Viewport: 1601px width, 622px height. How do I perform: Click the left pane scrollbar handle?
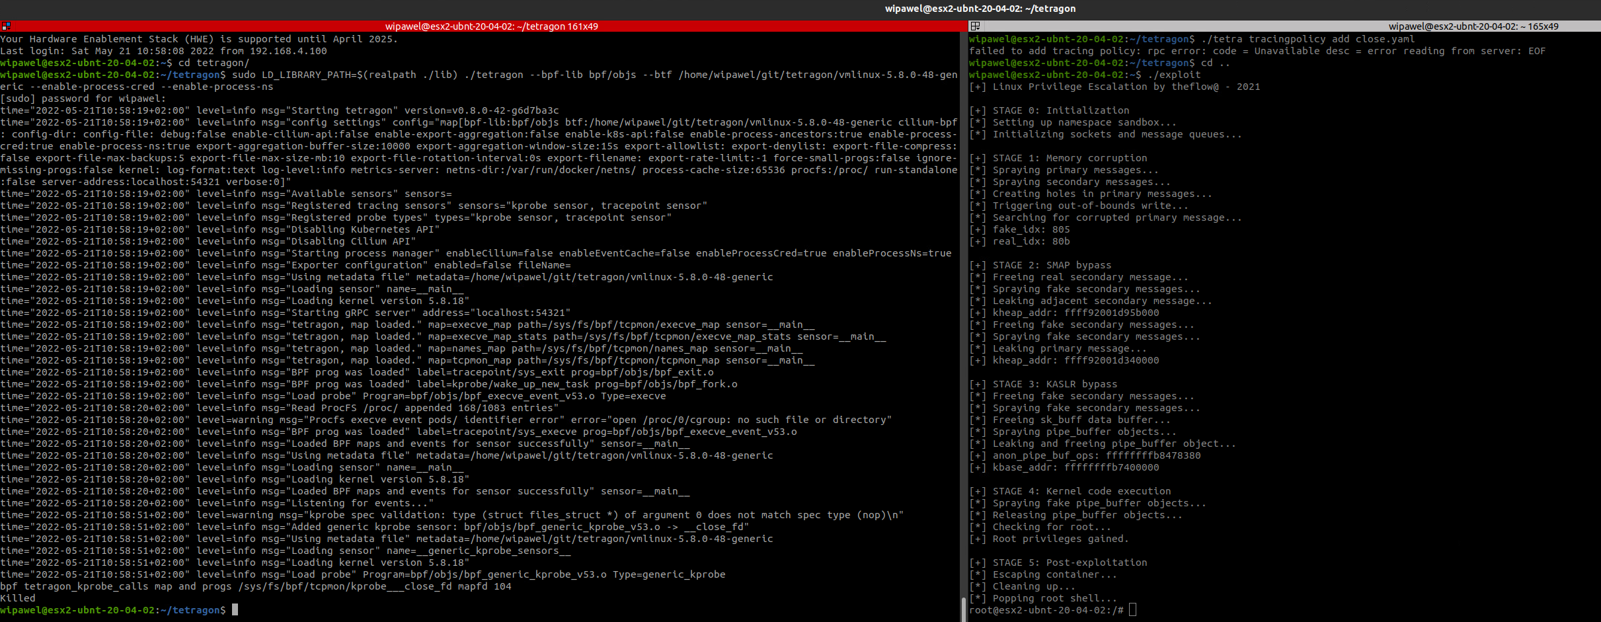coord(962,609)
